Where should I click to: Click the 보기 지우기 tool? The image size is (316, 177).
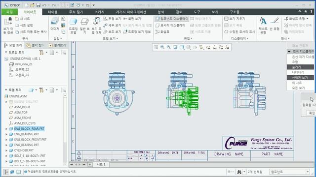235,19
